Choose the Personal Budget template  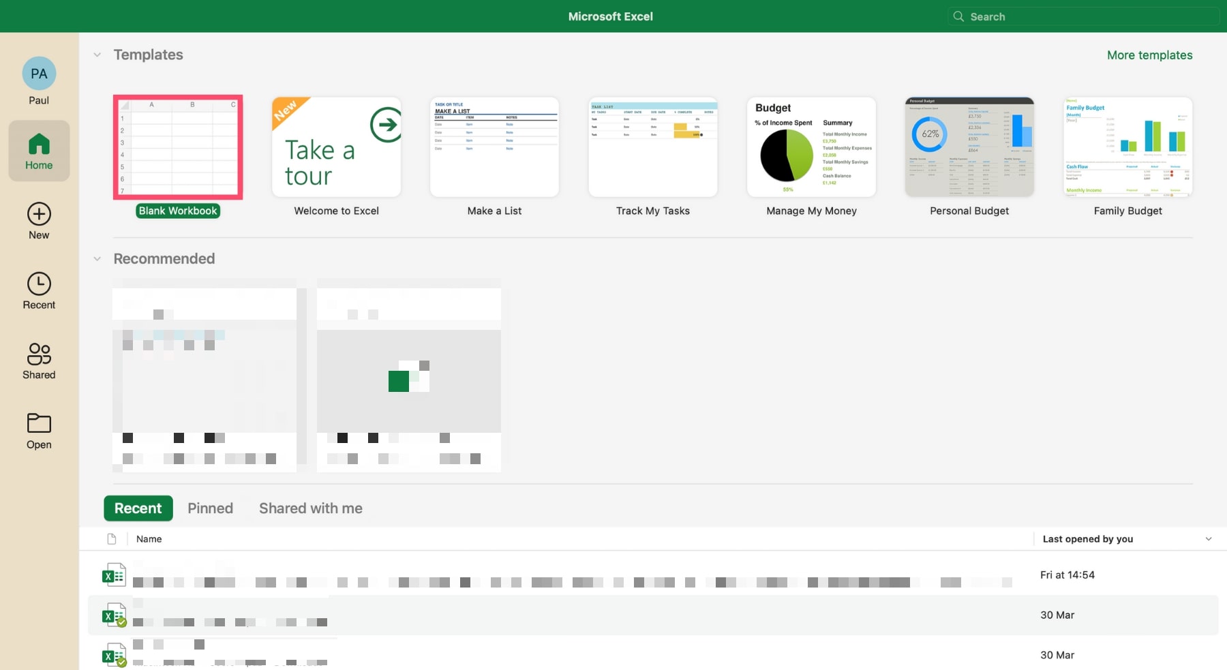[x=969, y=147]
